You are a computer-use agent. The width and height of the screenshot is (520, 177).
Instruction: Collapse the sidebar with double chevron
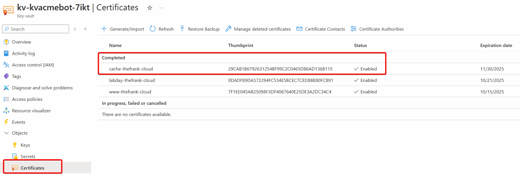[x=85, y=29]
